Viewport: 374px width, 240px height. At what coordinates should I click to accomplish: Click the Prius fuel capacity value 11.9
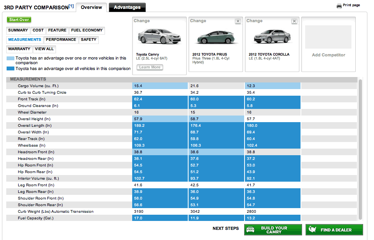(194, 218)
